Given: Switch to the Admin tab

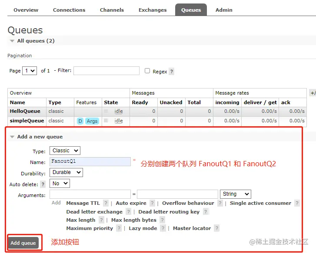Looking at the screenshot, I should 224,10.
